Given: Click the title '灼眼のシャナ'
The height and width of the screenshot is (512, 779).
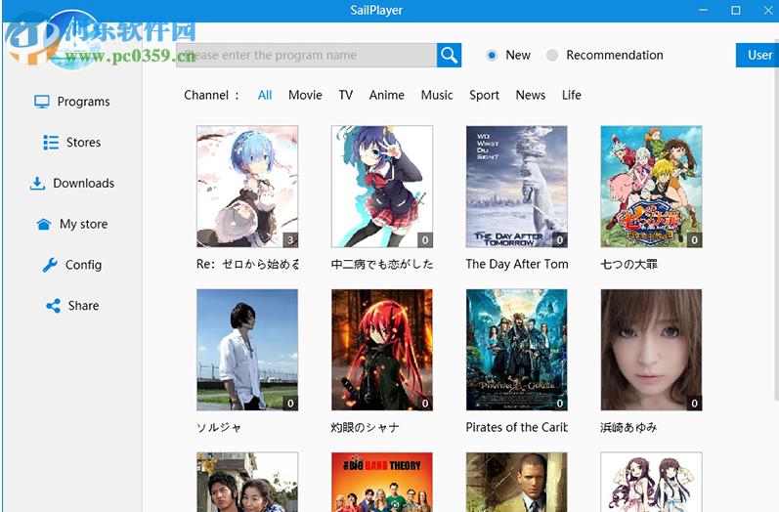Looking at the screenshot, I should point(366,427).
